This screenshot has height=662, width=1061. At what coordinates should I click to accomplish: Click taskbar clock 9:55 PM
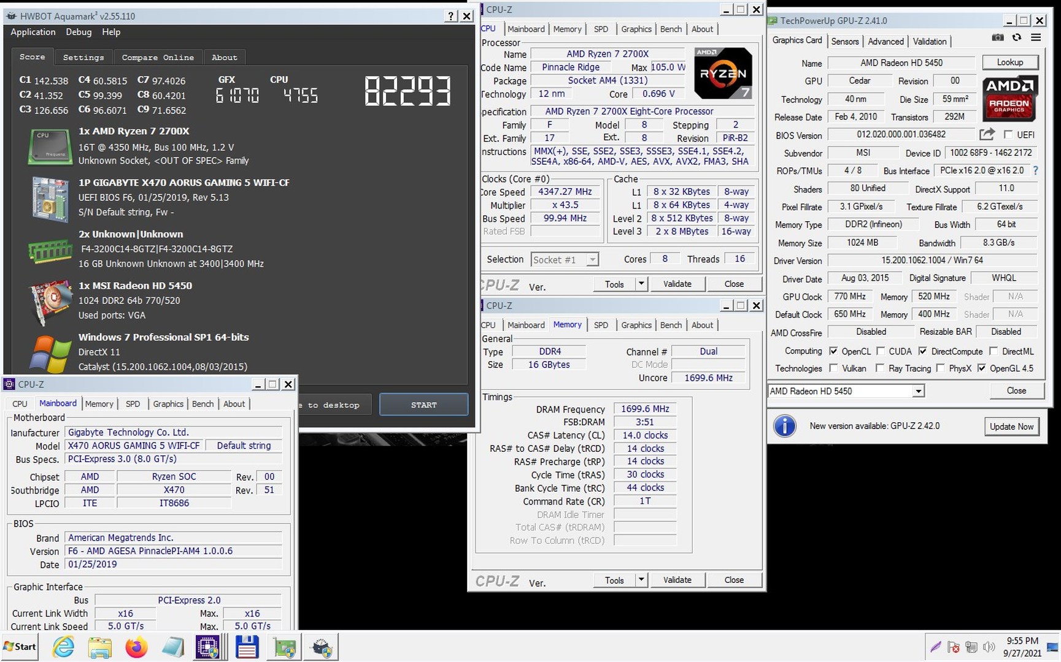[1022, 641]
